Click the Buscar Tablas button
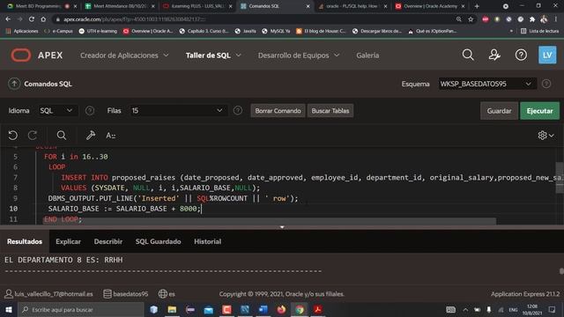 (x=330, y=111)
